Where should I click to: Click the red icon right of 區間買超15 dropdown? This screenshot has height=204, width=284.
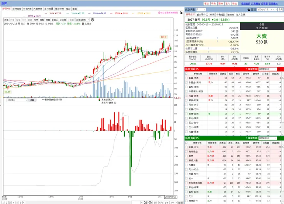pyautogui.click(x=279, y=69)
